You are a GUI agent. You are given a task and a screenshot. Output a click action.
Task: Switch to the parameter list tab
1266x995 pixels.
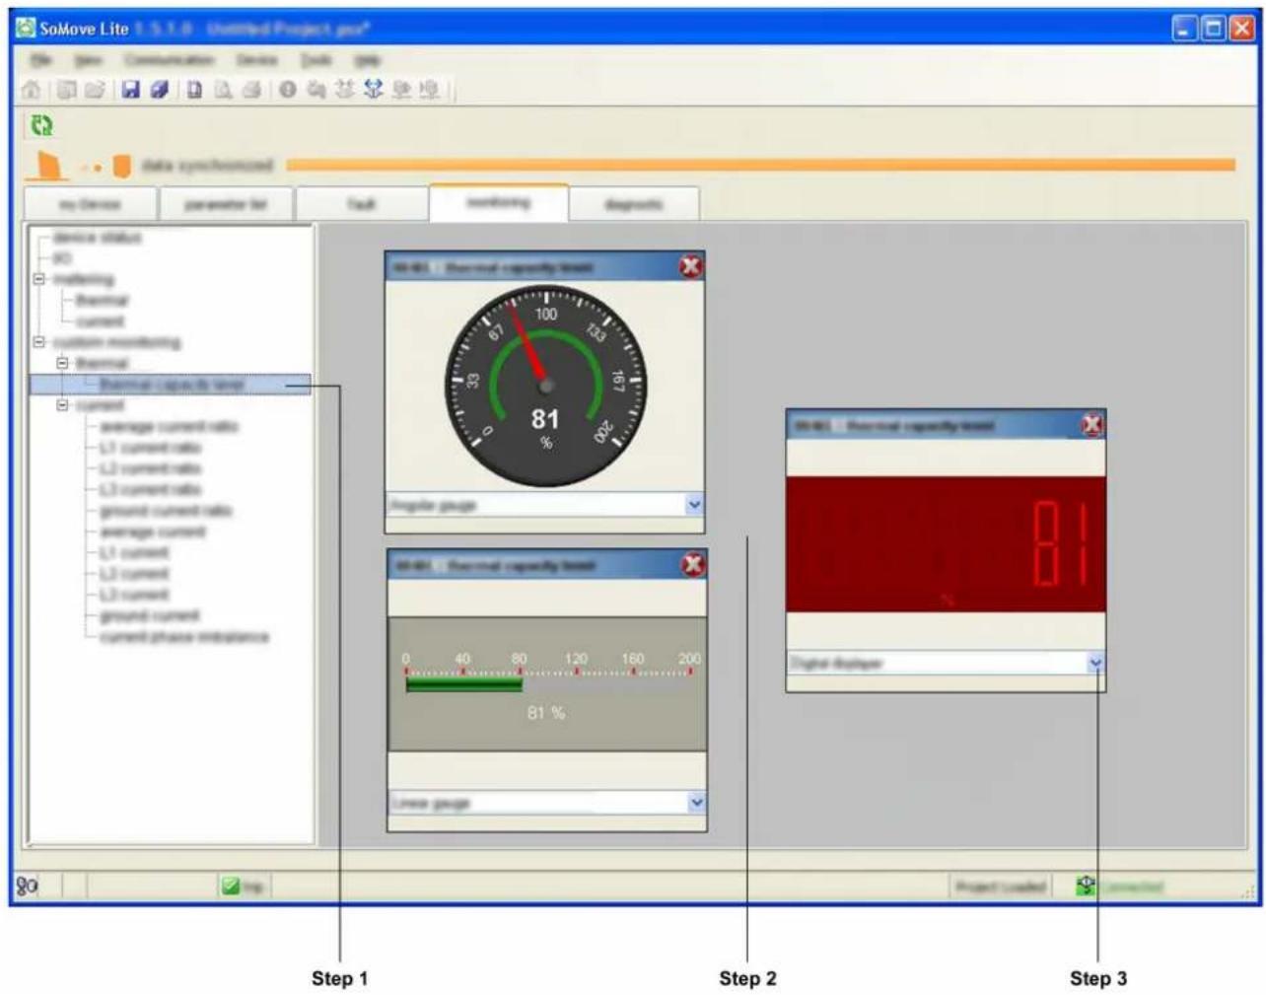click(226, 204)
